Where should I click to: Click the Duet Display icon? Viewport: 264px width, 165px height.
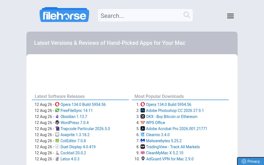coord(57,147)
